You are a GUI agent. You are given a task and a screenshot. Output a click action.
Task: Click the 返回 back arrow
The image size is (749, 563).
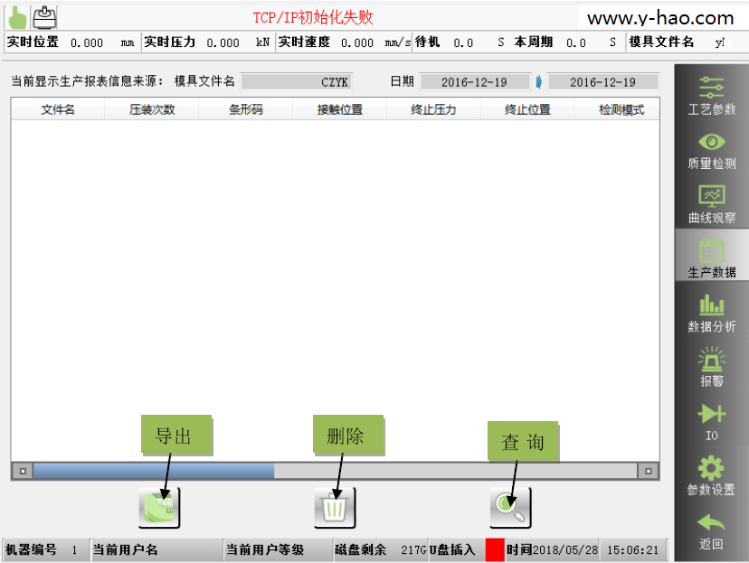[x=711, y=530]
